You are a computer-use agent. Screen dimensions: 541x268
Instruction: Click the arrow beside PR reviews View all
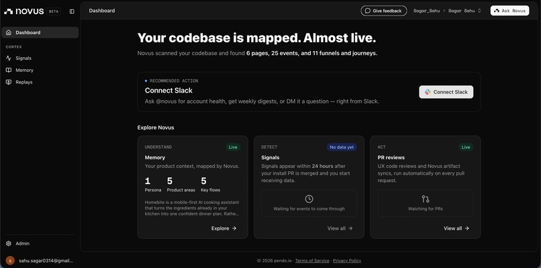tap(466, 228)
